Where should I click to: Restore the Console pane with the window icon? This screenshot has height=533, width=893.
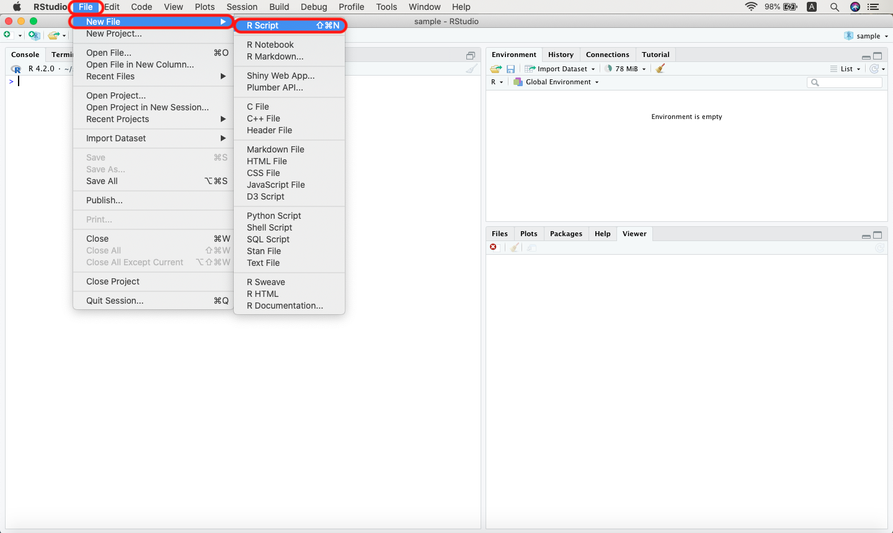471,55
